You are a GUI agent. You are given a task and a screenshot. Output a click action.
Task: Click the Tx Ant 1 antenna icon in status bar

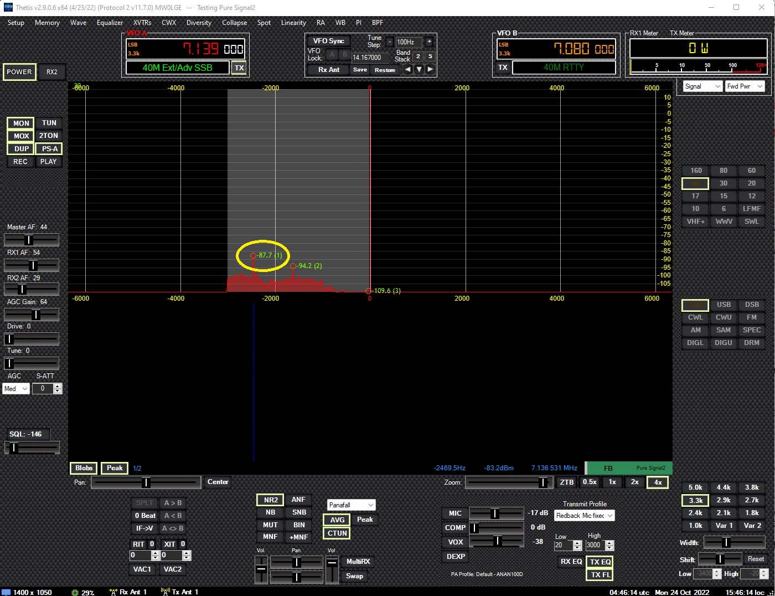[165, 592]
